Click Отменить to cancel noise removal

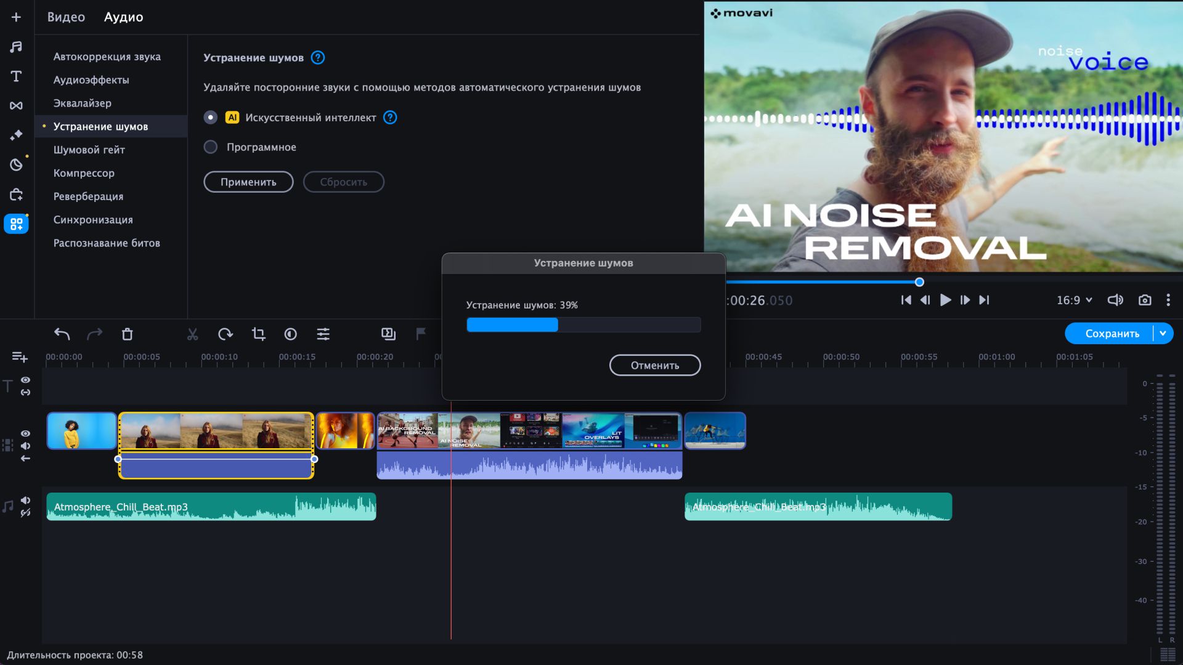(x=655, y=365)
